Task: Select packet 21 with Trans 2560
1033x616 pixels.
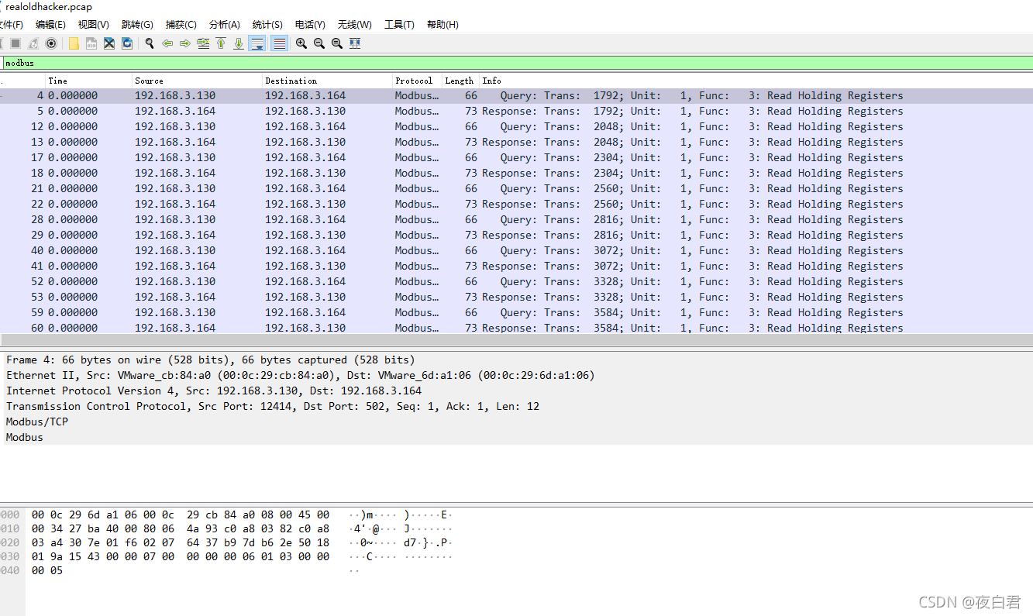Action: 516,188
